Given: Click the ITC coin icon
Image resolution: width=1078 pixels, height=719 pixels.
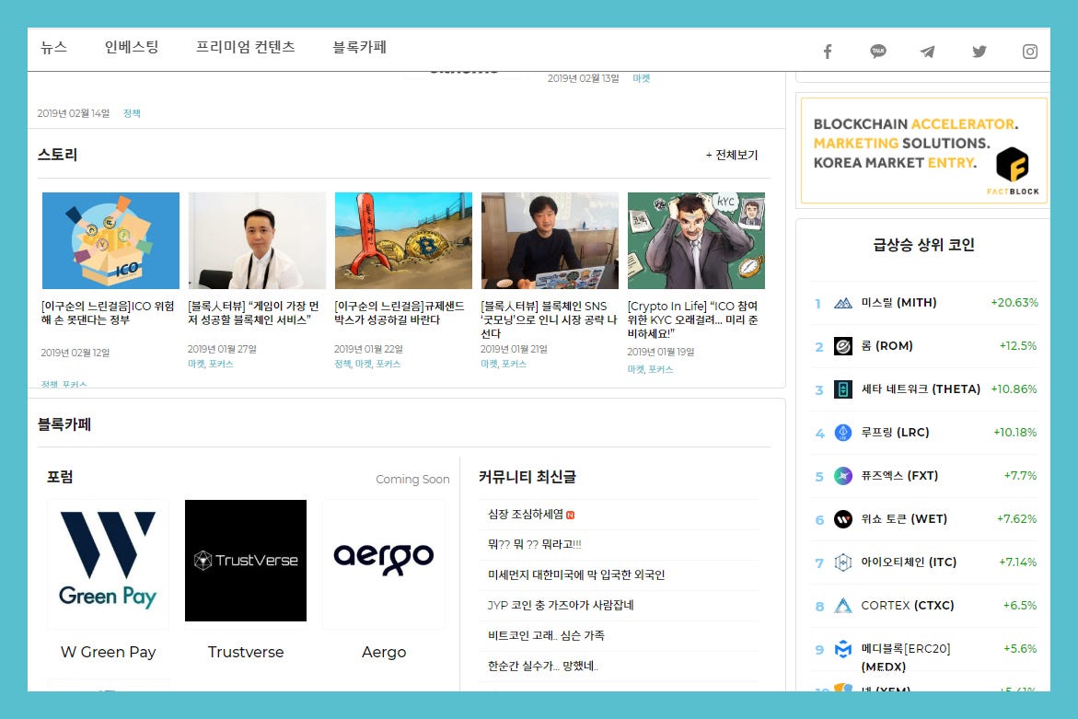Looking at the screenshot, I should tap(843, 562).
